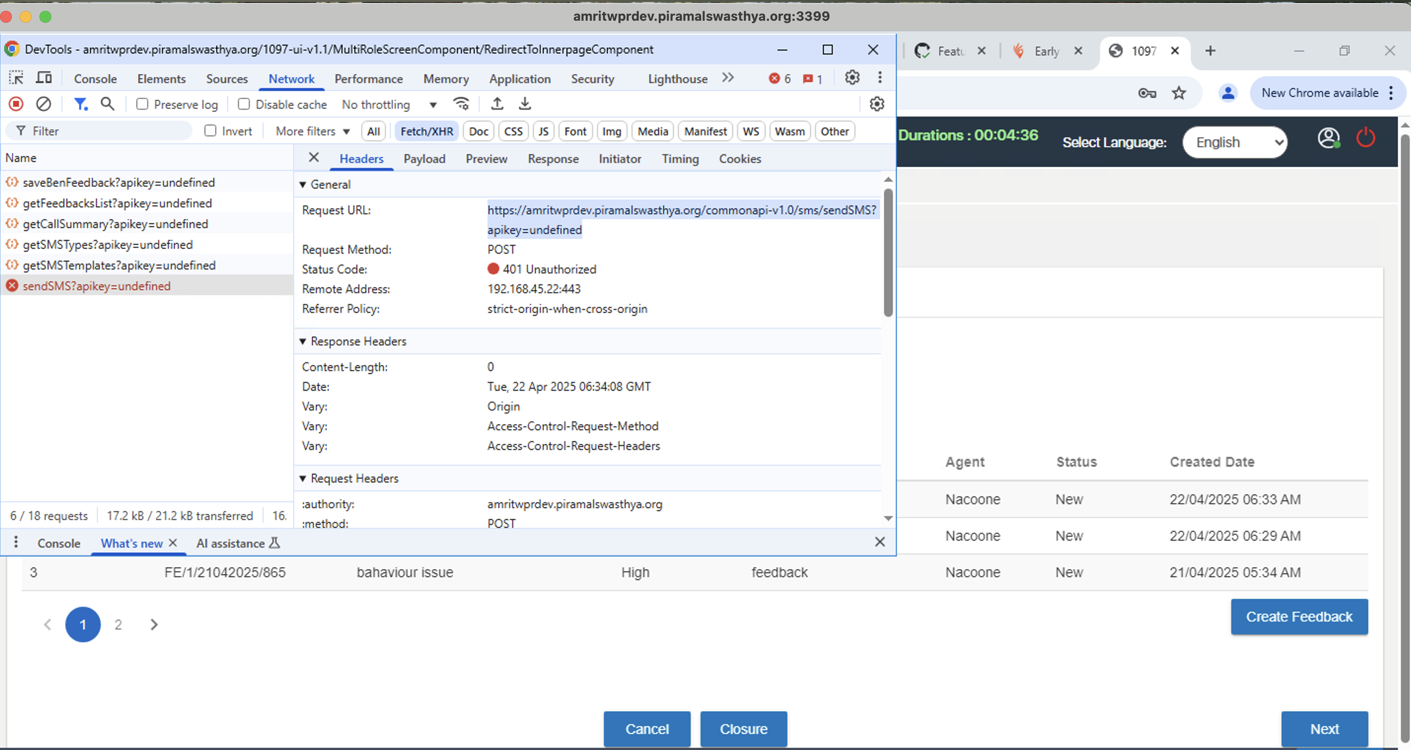Open the network search magnifier icon

[x=108, y=104]
